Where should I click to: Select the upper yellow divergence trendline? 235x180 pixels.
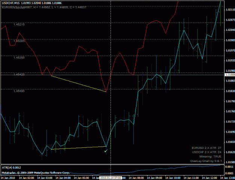point(79,84)
